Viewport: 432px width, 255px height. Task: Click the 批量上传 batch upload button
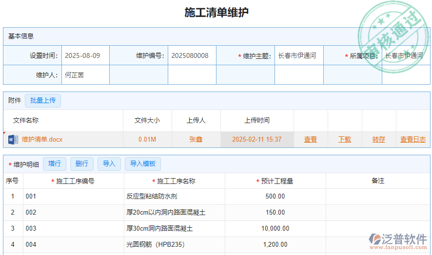tap(43, 101)
